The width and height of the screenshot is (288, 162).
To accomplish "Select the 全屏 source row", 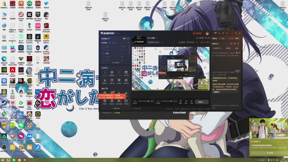I will click(115, 53).
